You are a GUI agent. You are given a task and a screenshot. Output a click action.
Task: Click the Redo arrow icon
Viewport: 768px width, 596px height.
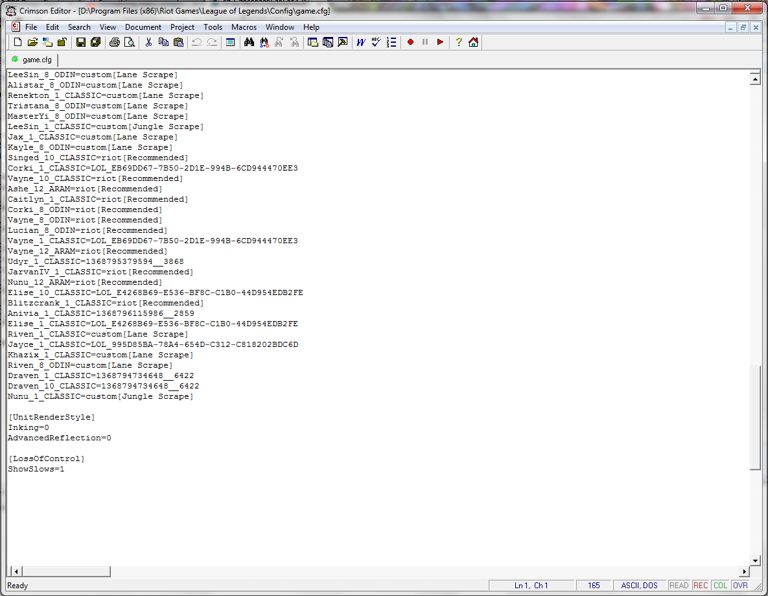pos(211,42)
